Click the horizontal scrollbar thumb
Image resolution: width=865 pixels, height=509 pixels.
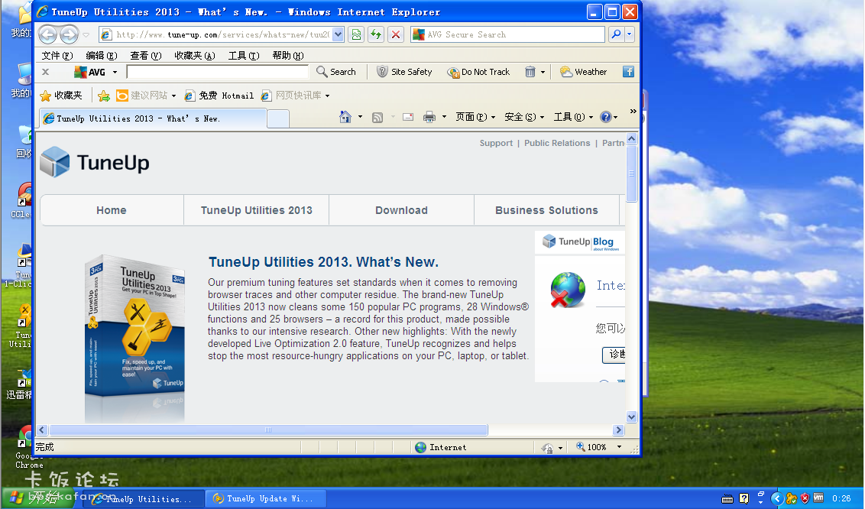(268, 430)
